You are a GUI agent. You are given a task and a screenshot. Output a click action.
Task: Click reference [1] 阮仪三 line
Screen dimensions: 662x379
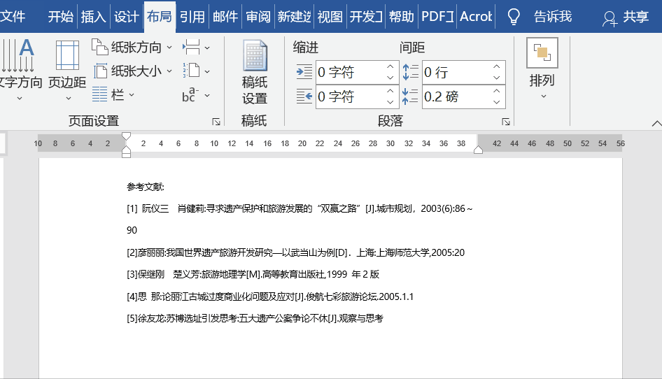pyautogui.click(x=300, y=208)
